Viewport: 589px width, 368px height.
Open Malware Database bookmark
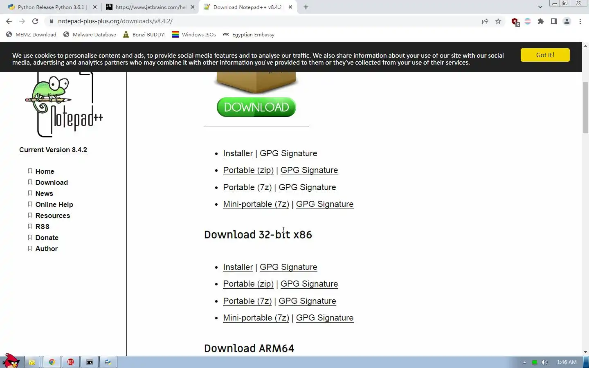[x=90, y=35]
